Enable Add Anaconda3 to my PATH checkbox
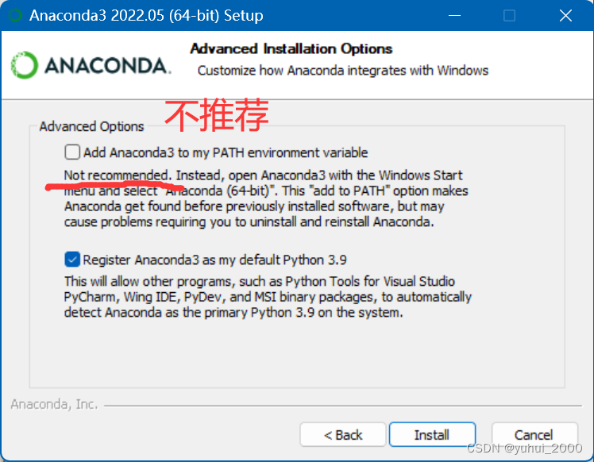The width and height of the screenshot is (594, 462). 72,152
